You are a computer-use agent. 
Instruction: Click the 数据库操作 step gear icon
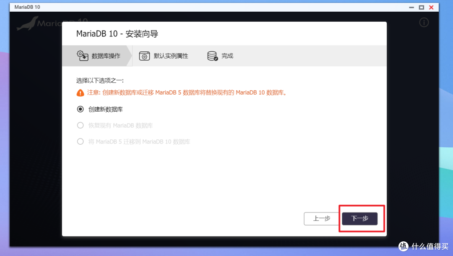(83, 56)
